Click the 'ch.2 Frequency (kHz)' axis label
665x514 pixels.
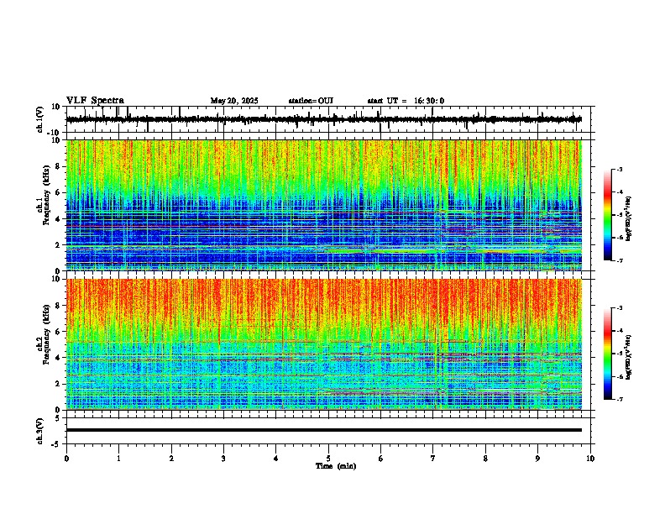pos(44,333)
